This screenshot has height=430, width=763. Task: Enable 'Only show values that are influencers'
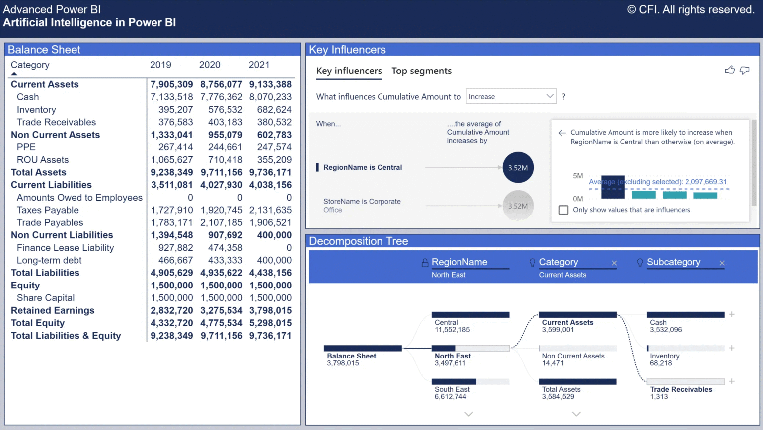[x=563, y=210]
